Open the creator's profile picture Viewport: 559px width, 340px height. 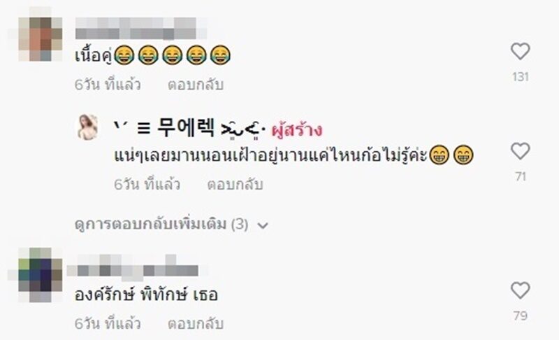(x=88, y=127)
